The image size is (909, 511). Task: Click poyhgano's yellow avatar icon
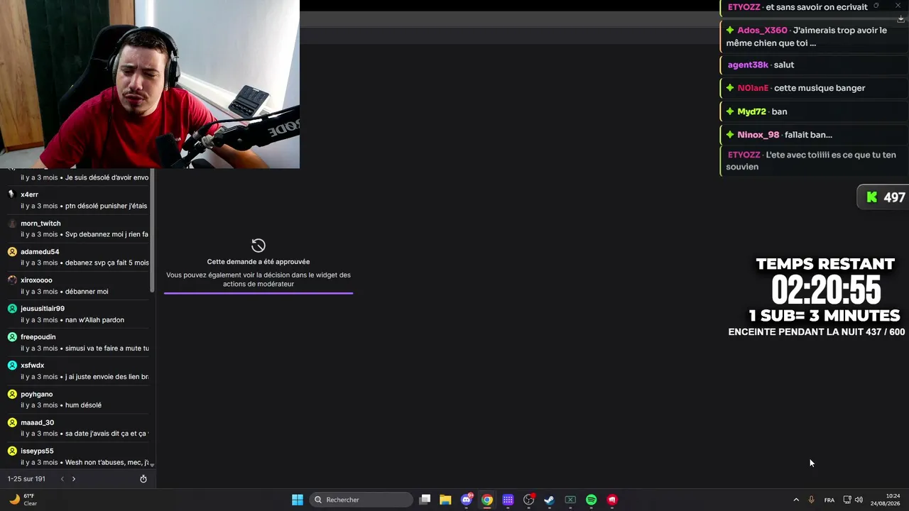[11, 393]
